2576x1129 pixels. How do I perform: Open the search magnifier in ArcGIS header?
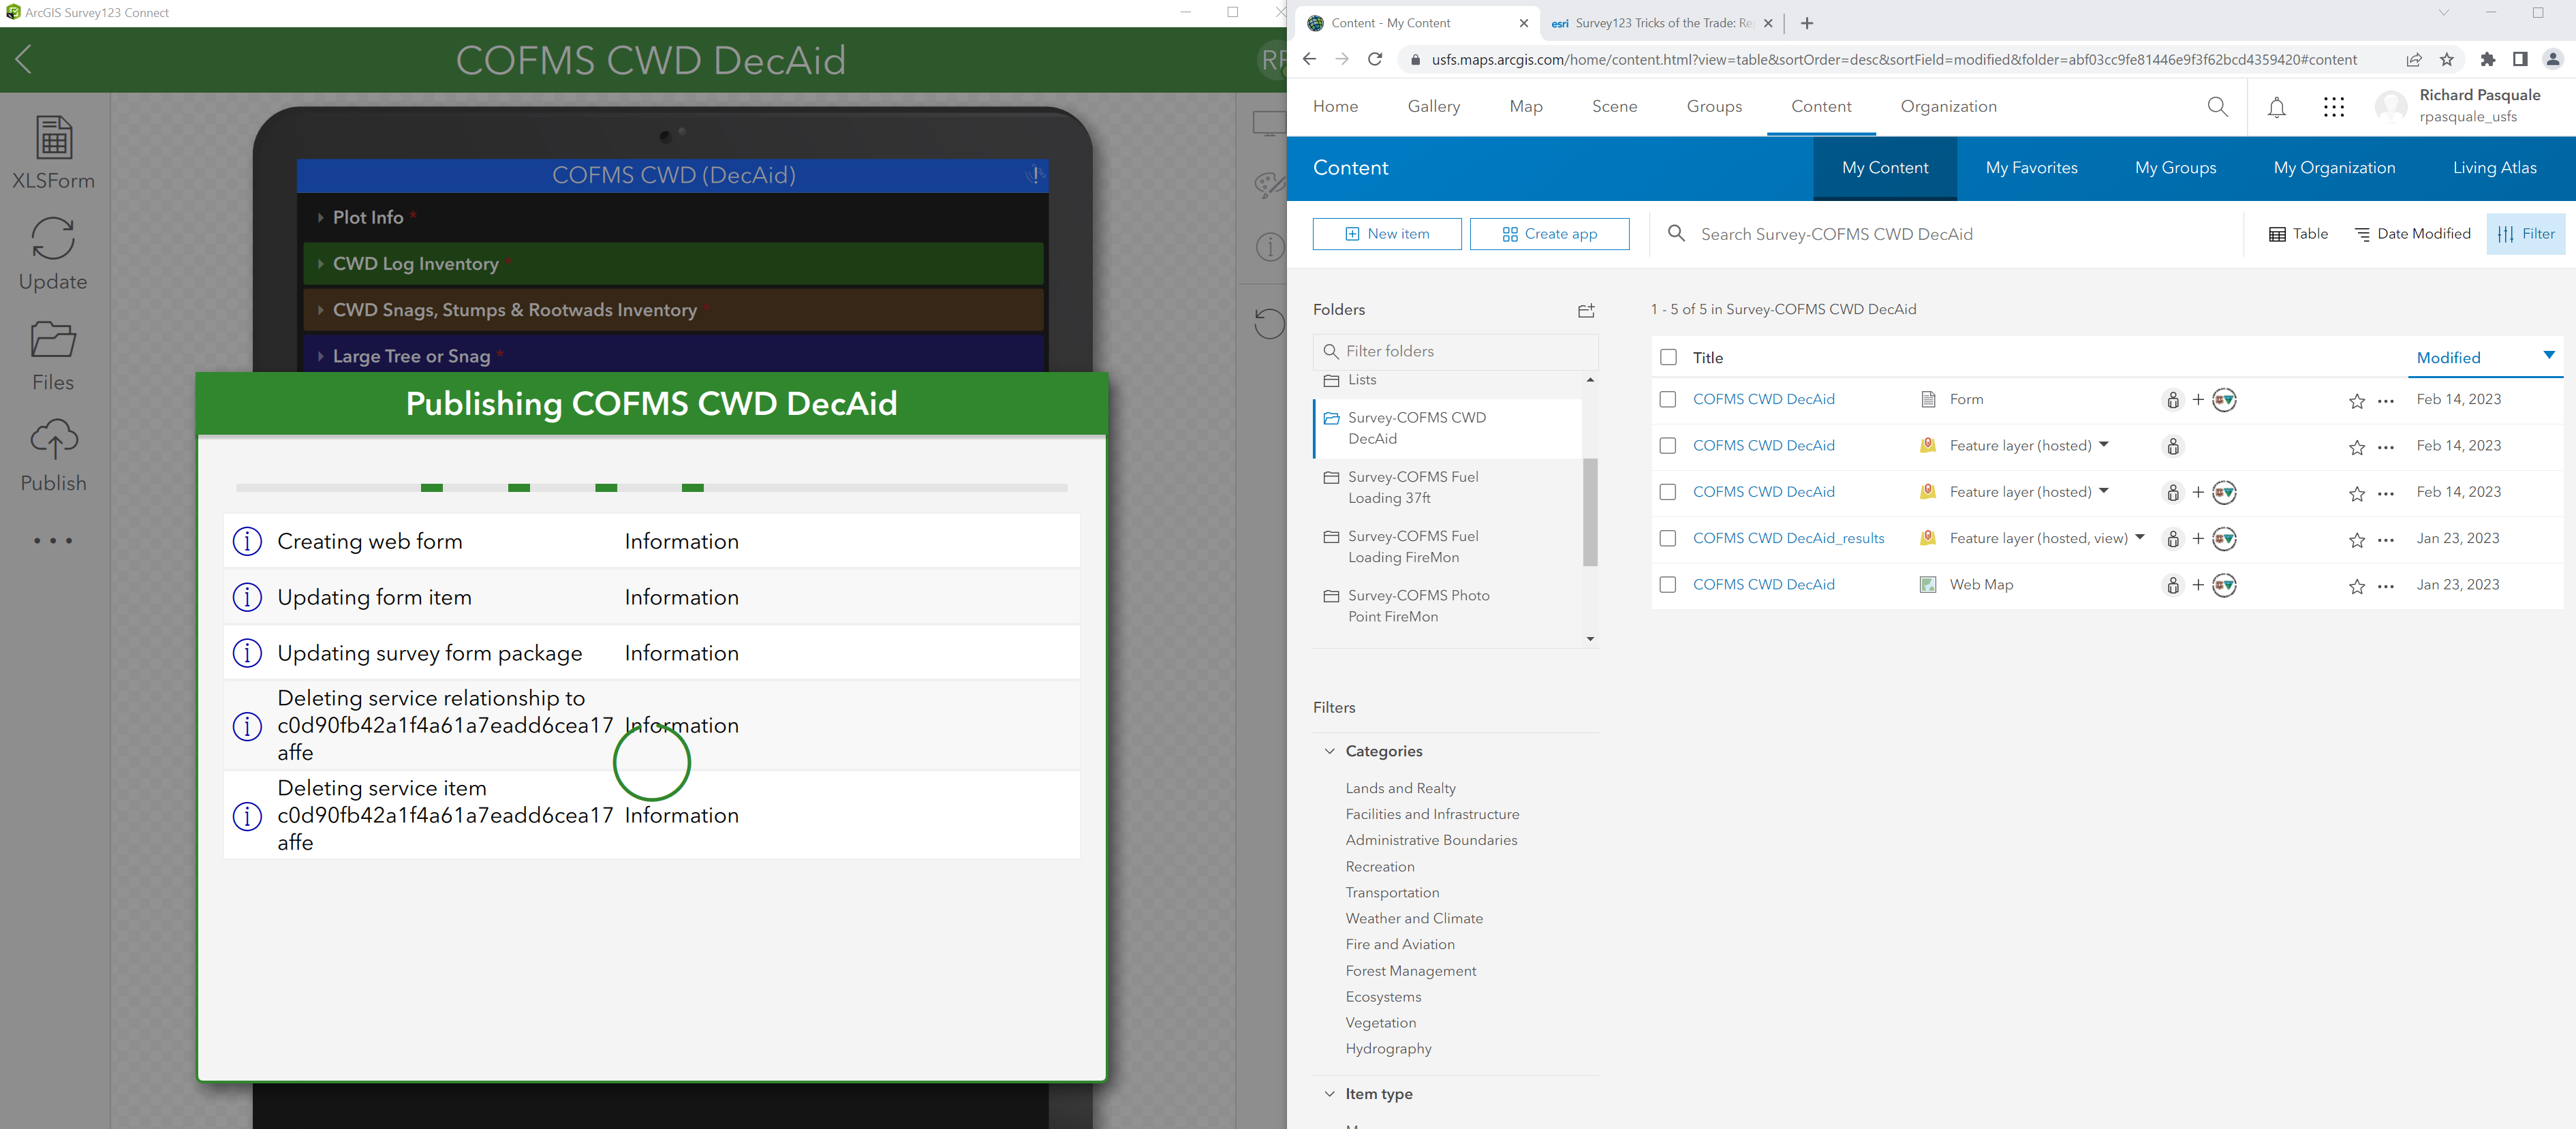point(2217,107)
